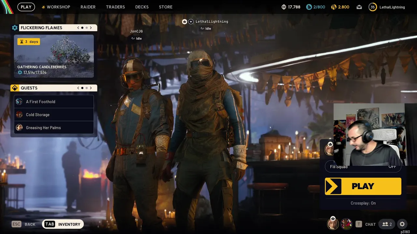
Task: Open the LethalLightning profile name top right
Action: tap(392, 7)
